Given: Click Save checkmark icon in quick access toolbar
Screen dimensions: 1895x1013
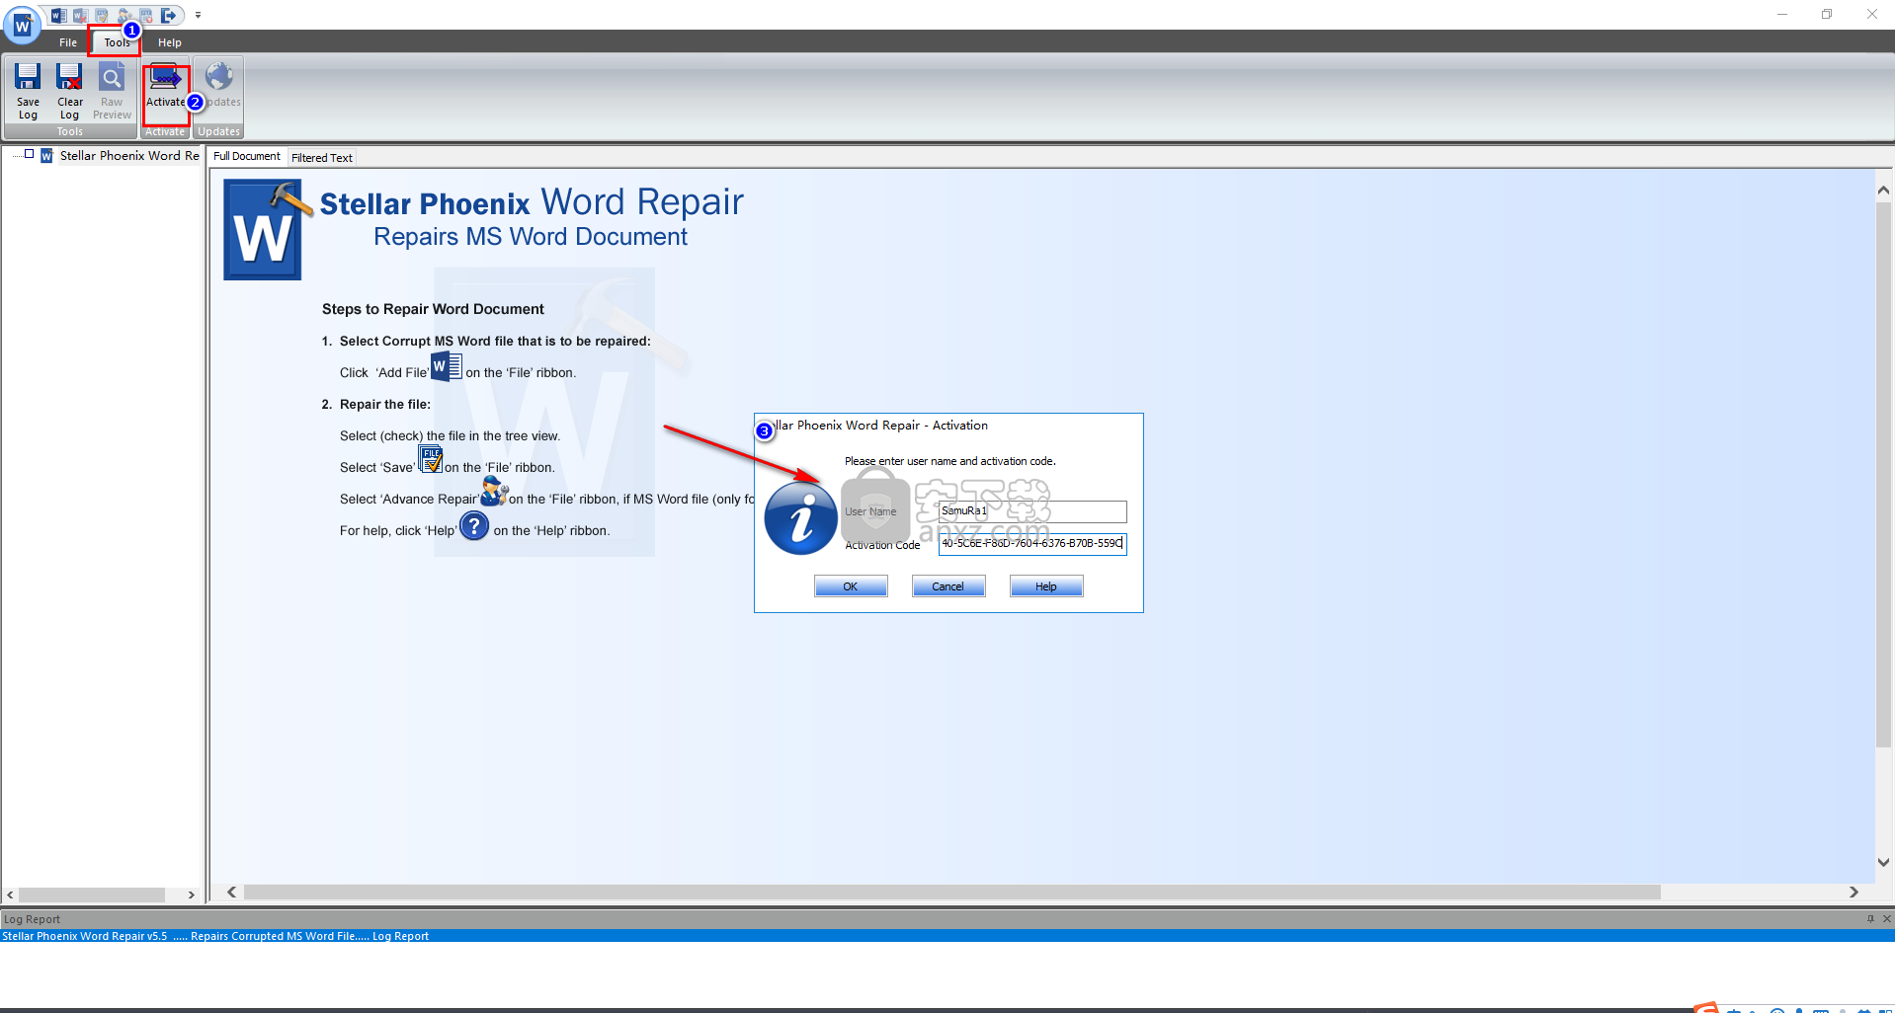Looking at the screenshot, I should tap(102, 15).
